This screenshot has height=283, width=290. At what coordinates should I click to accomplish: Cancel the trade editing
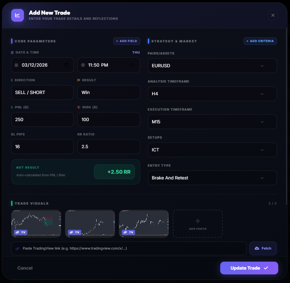click(25, 268)
